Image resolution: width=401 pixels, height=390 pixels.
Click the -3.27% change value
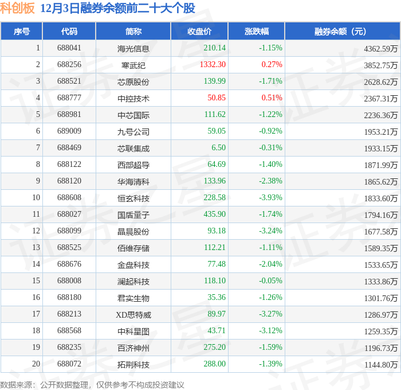[270, 314]
